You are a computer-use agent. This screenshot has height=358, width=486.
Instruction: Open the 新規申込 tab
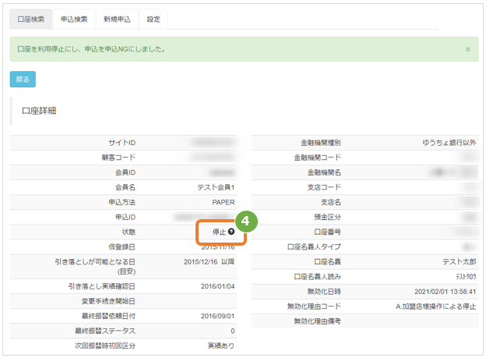point(117,19)
